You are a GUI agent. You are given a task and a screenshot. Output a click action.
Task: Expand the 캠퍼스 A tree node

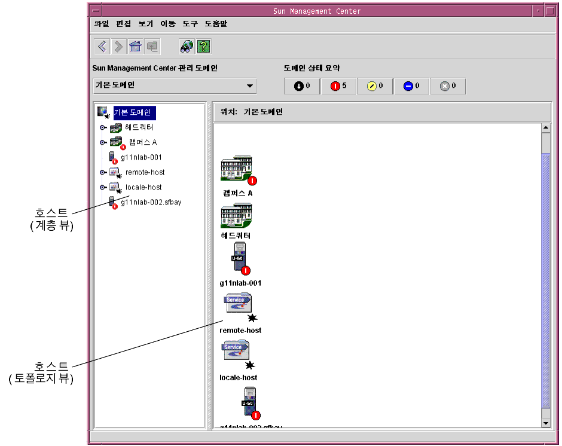(103, 143)
